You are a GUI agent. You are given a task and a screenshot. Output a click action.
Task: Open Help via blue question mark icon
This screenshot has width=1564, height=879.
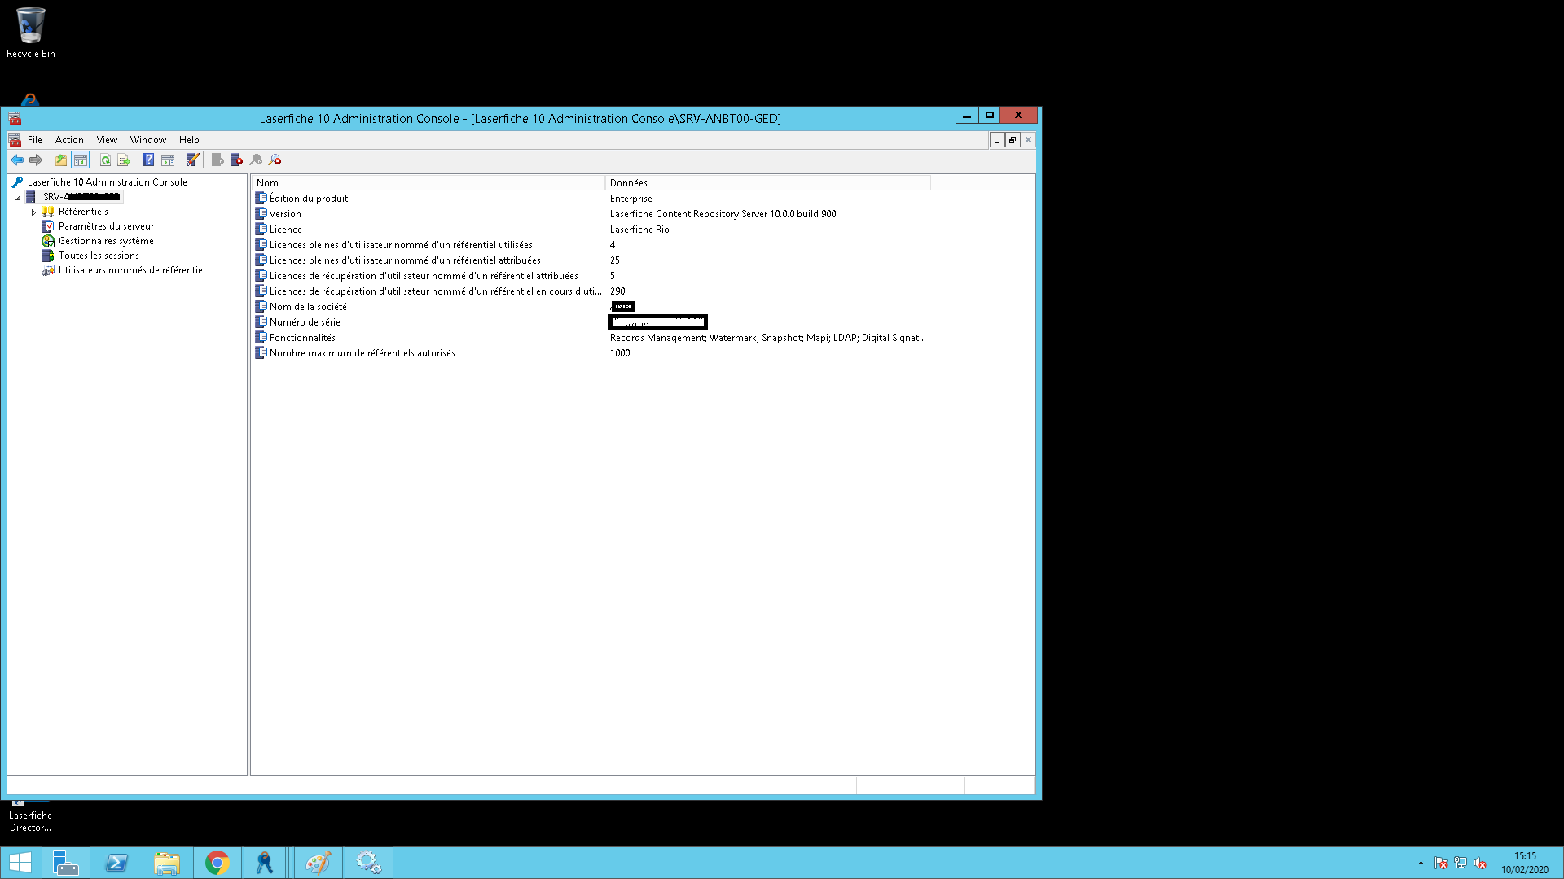[x=148, y=160]
